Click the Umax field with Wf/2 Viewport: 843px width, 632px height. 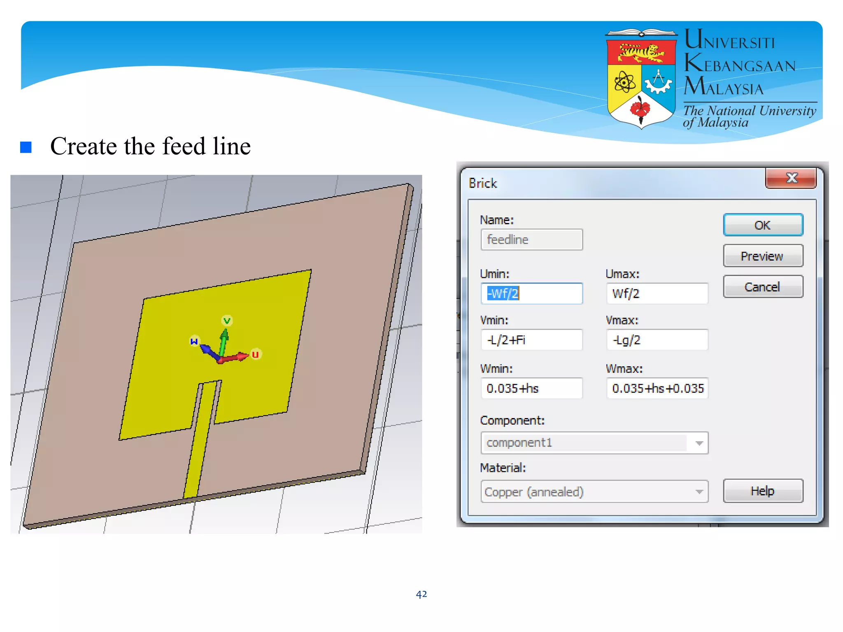click(657, 293)
